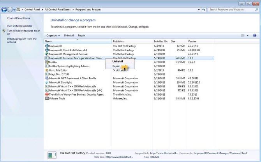The height and width of the screenshot is (162, 261).
Task: Open Install a program from the network
Action: tap(22, 40)
